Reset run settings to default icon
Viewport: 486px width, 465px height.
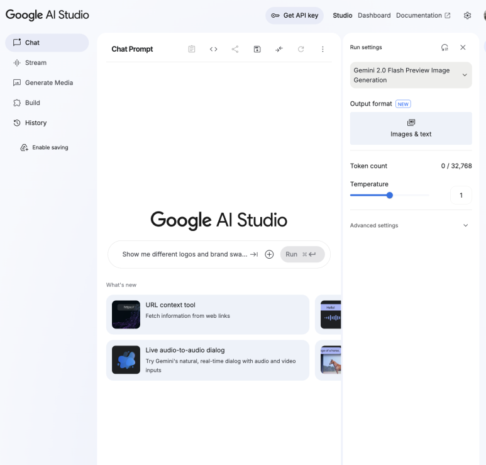coord(445,47)
